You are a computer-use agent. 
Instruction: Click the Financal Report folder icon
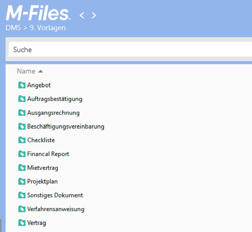(x=22, y=154)
